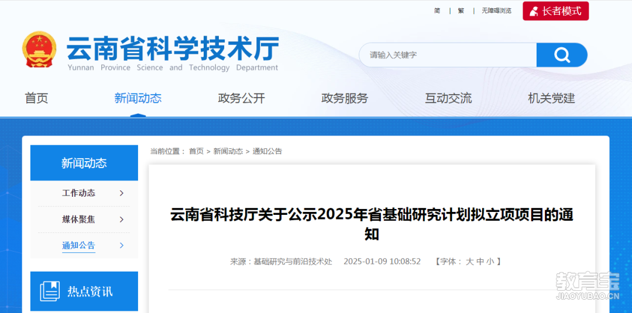Switch to simplified Chinese 简
Viewport: 632px width, 313px height.
(437, 11)
